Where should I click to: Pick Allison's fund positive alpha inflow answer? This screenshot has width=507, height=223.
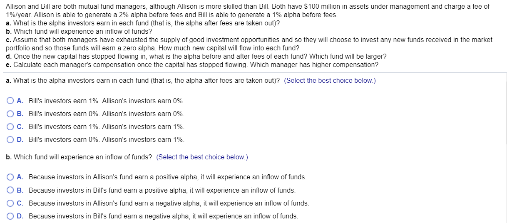167,177
